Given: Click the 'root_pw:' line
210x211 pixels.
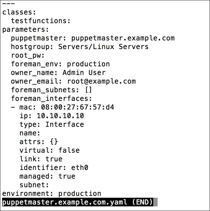Looking at the screenshot, I should tap(28, 56).
